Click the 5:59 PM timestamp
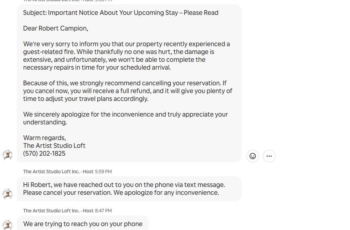 pos(103,172)
